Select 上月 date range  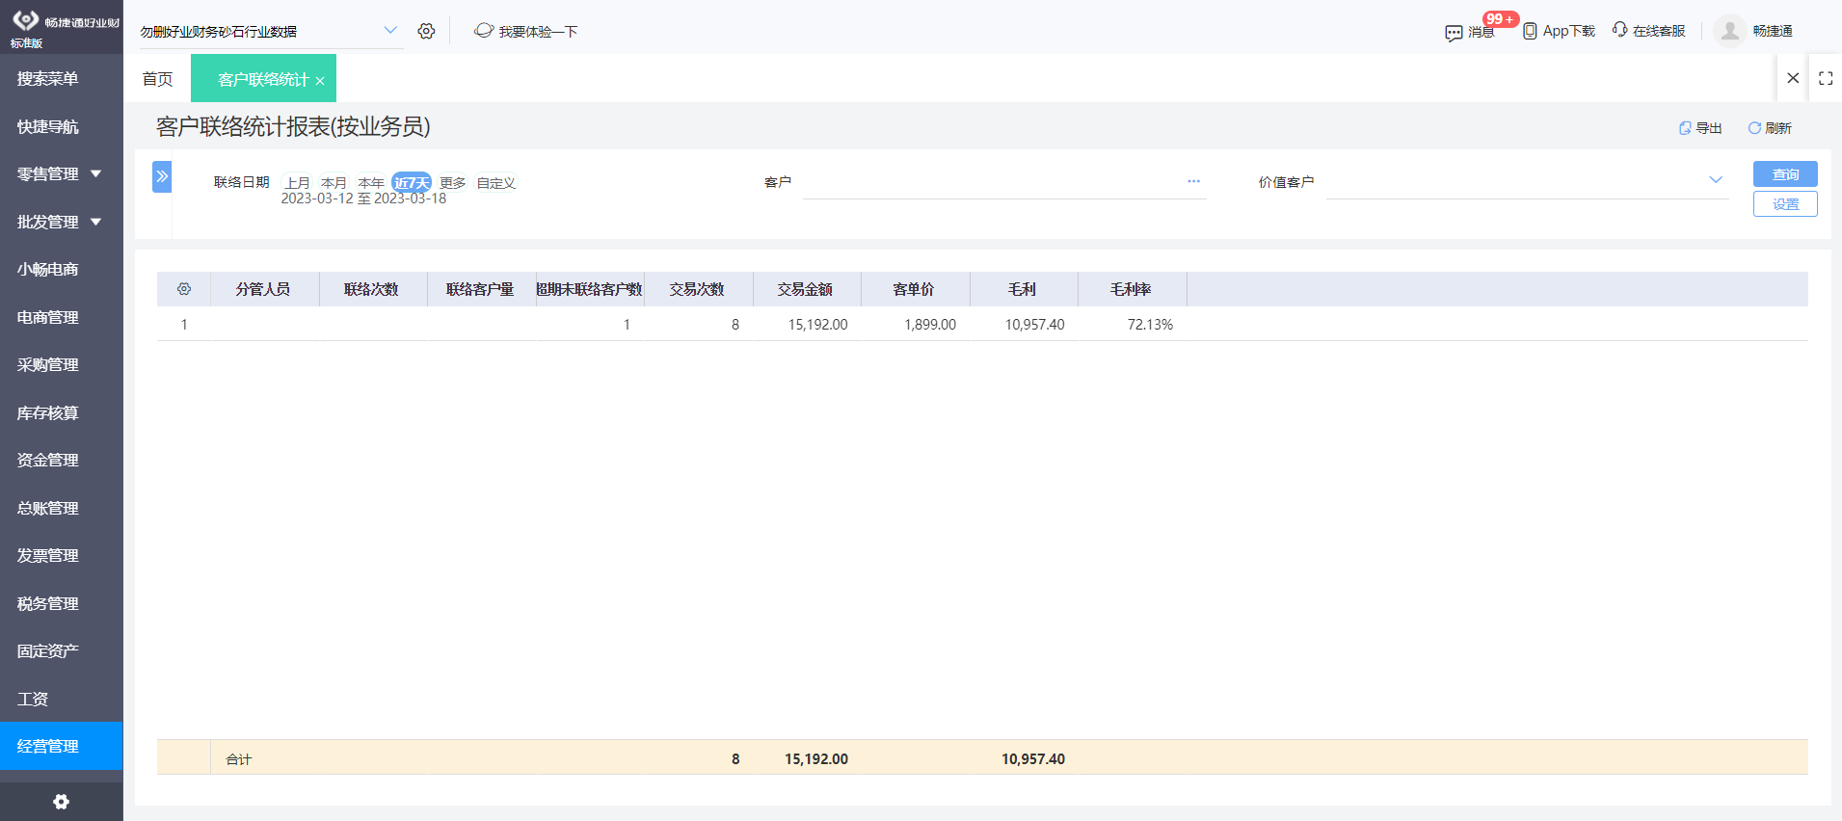pyautogui.click(x=298, y=182)
